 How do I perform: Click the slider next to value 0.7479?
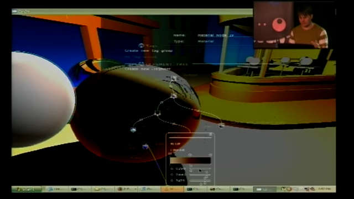pos(200,181)
